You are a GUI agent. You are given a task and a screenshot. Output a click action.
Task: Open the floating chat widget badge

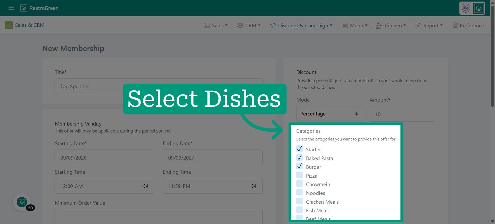[22, 202]
